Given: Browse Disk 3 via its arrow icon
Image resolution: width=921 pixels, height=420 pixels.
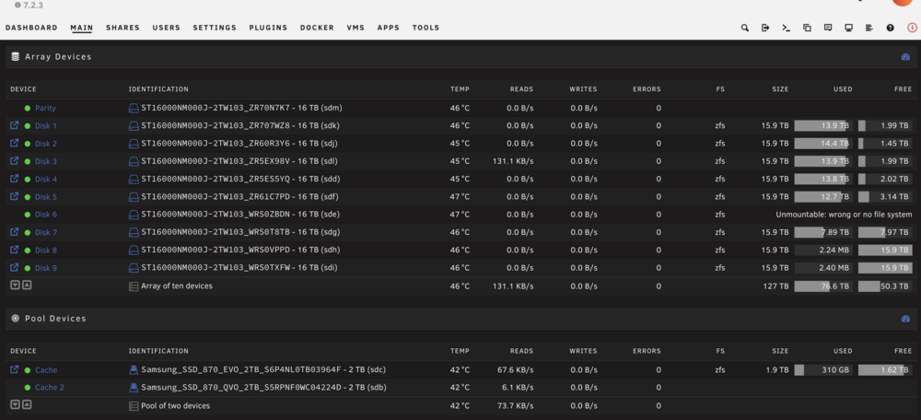Looking at the screenshot, I should pyautogui.click(x=15, y=160).
